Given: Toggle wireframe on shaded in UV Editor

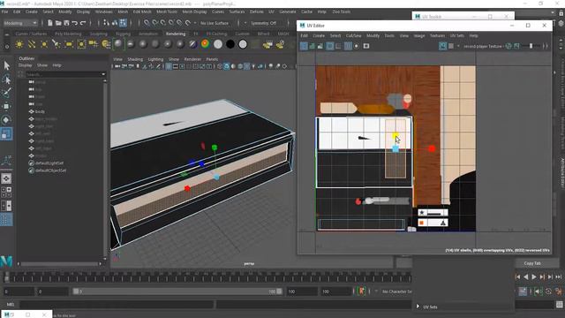Looking at the screenshot, I should [305, 46].
